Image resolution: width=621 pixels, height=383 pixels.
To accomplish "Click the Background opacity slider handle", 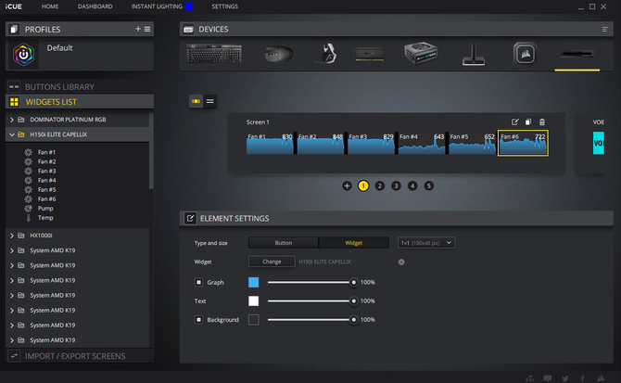I will pos(353,320).
